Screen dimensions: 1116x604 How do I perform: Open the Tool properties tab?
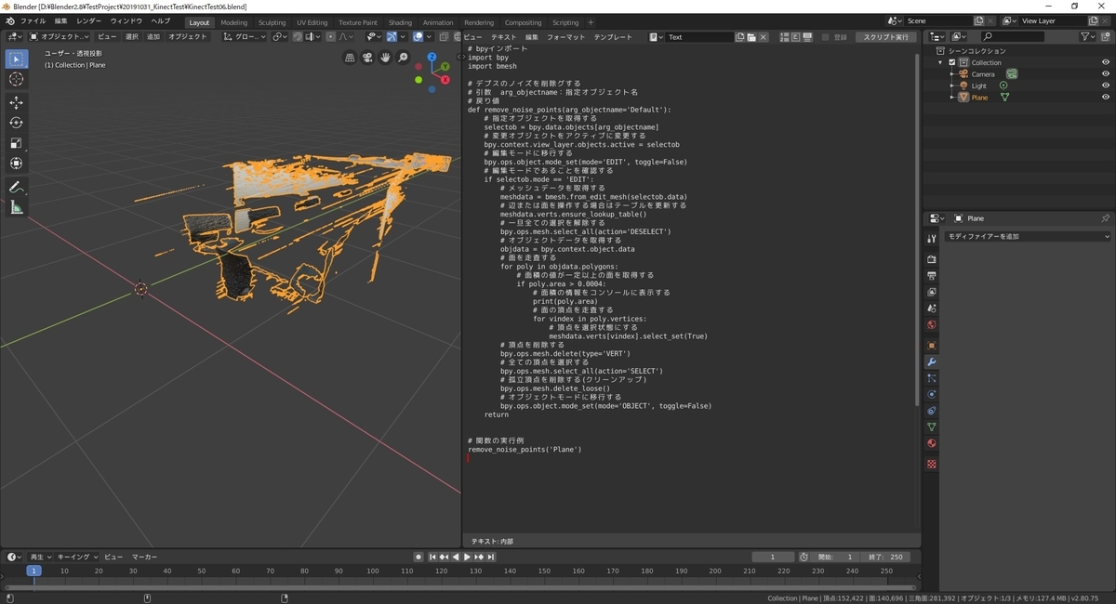tap(931, 239)
